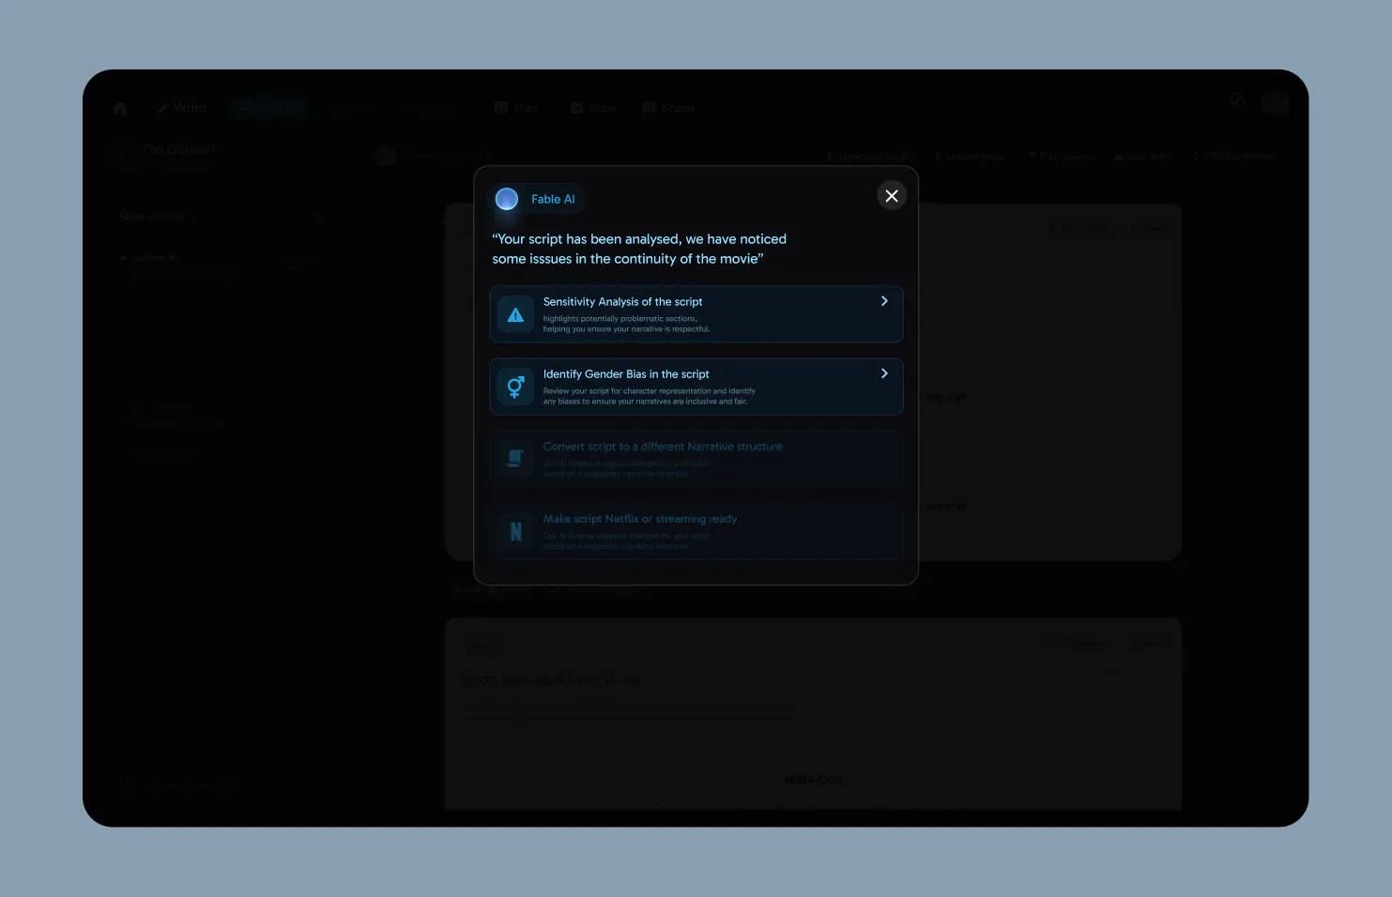Expand Sensitivity Analysis with its chevron

pos(884,301)
